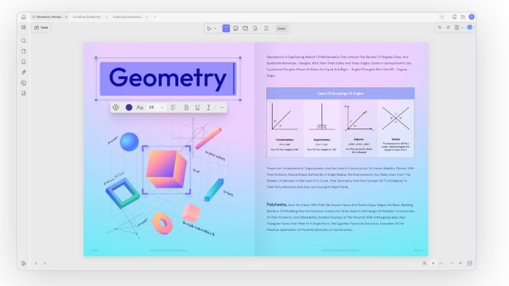Select the image edit tool in toolbar
Viewport: 509px width, 286px height.
click(236, 28)
